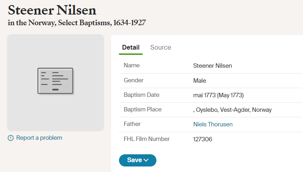
Task: Switch to the Source tab
Action: 161,47
